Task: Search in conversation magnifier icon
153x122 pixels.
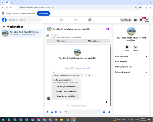Action: [x=136, y=47]
